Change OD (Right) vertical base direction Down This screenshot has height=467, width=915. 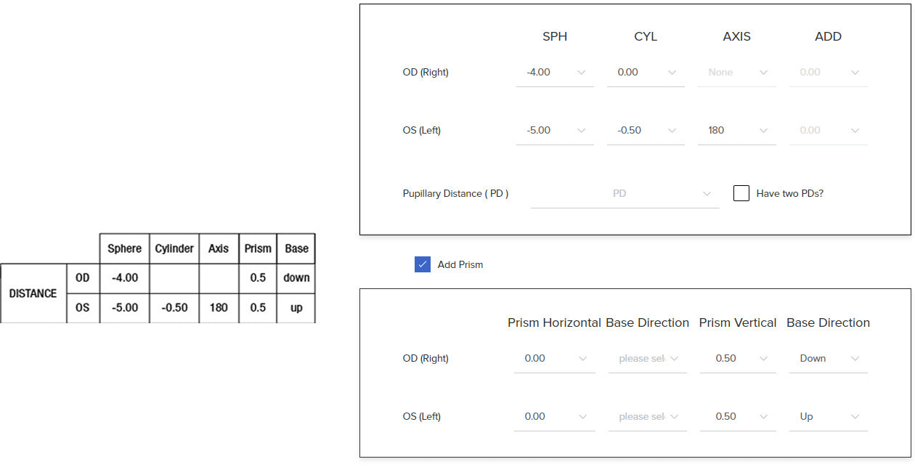(828, 359)
